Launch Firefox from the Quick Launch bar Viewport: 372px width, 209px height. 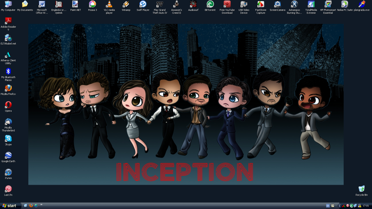tap(31, 206)
